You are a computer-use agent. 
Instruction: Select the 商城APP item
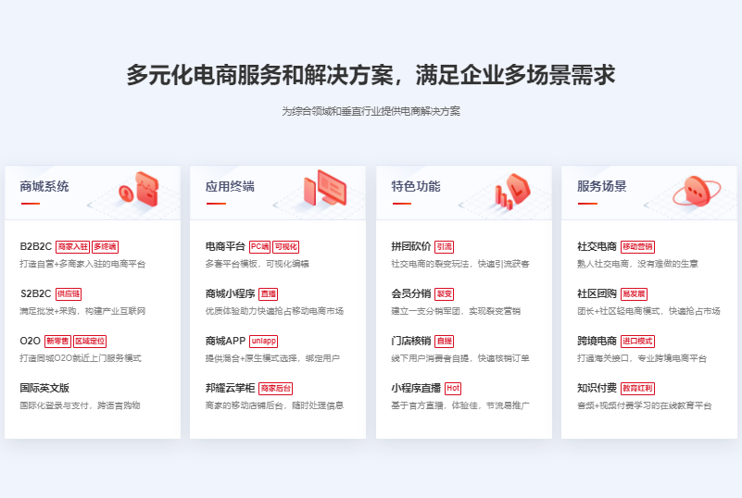click(x=225, y=342)
